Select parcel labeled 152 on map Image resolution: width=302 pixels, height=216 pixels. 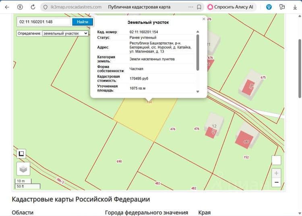point(246,157)
